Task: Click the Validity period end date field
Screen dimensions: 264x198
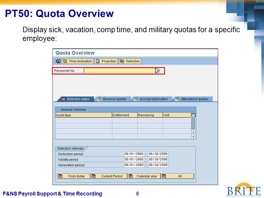Action: (158, 159)
